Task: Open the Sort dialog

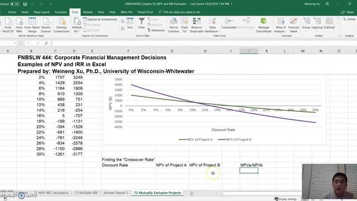Action: pos(130,23)
